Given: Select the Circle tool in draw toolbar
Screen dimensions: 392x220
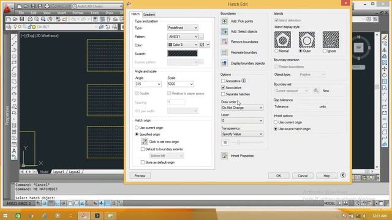Looking at the screenshot, I should tap(14, 75).
